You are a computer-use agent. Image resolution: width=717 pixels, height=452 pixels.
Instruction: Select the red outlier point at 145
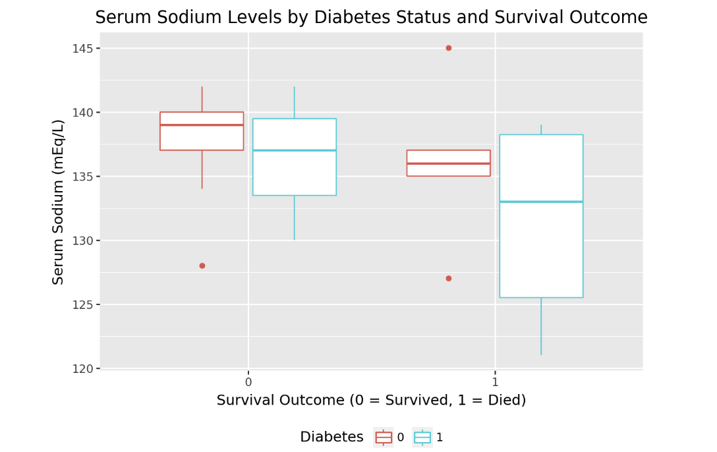pyautogui.click(x=449, y=48)
